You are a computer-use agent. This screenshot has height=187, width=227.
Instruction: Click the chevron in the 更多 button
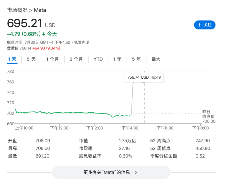pos(136,172)
